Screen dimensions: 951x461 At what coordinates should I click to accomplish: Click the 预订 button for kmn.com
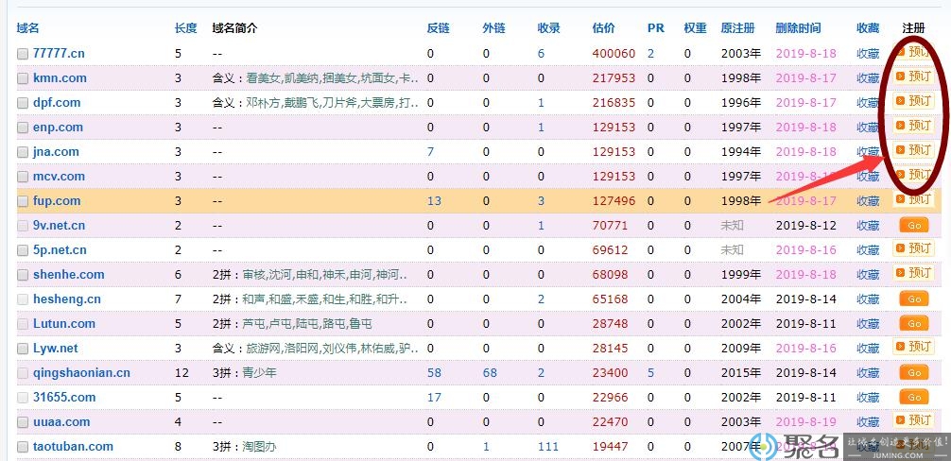(x=913, y=77)
